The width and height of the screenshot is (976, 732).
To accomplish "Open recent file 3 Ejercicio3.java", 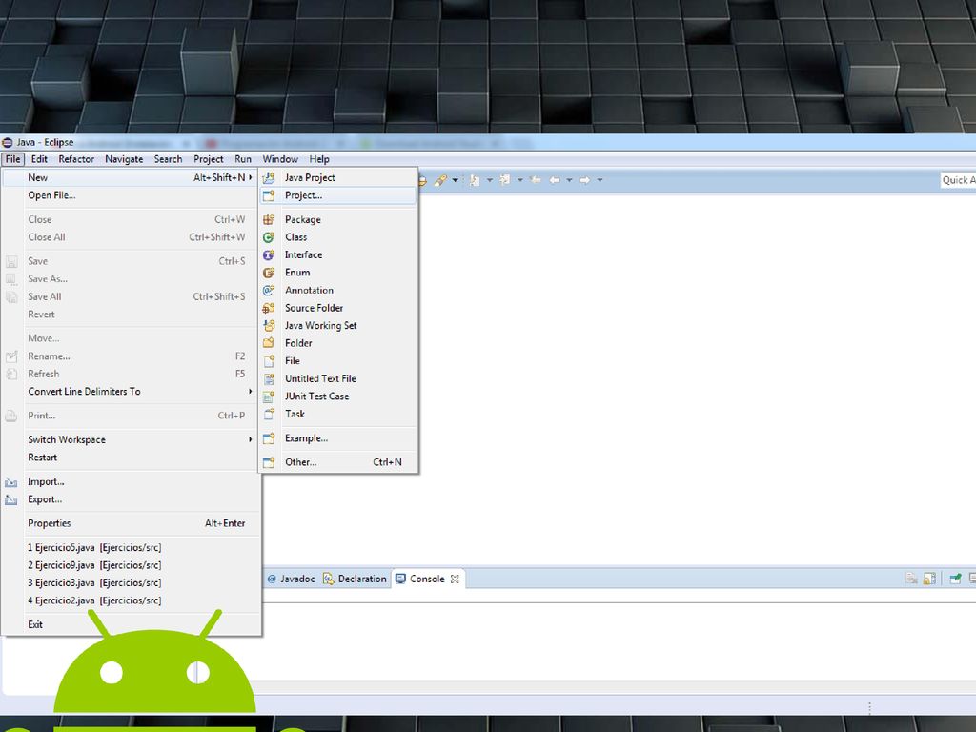I will click(130, 583).
